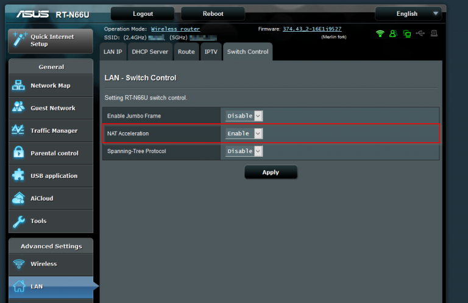Click the wireless signal status icon
Image resolution: width=468 pixels, height=303 pixels.
tap(380, 34)
